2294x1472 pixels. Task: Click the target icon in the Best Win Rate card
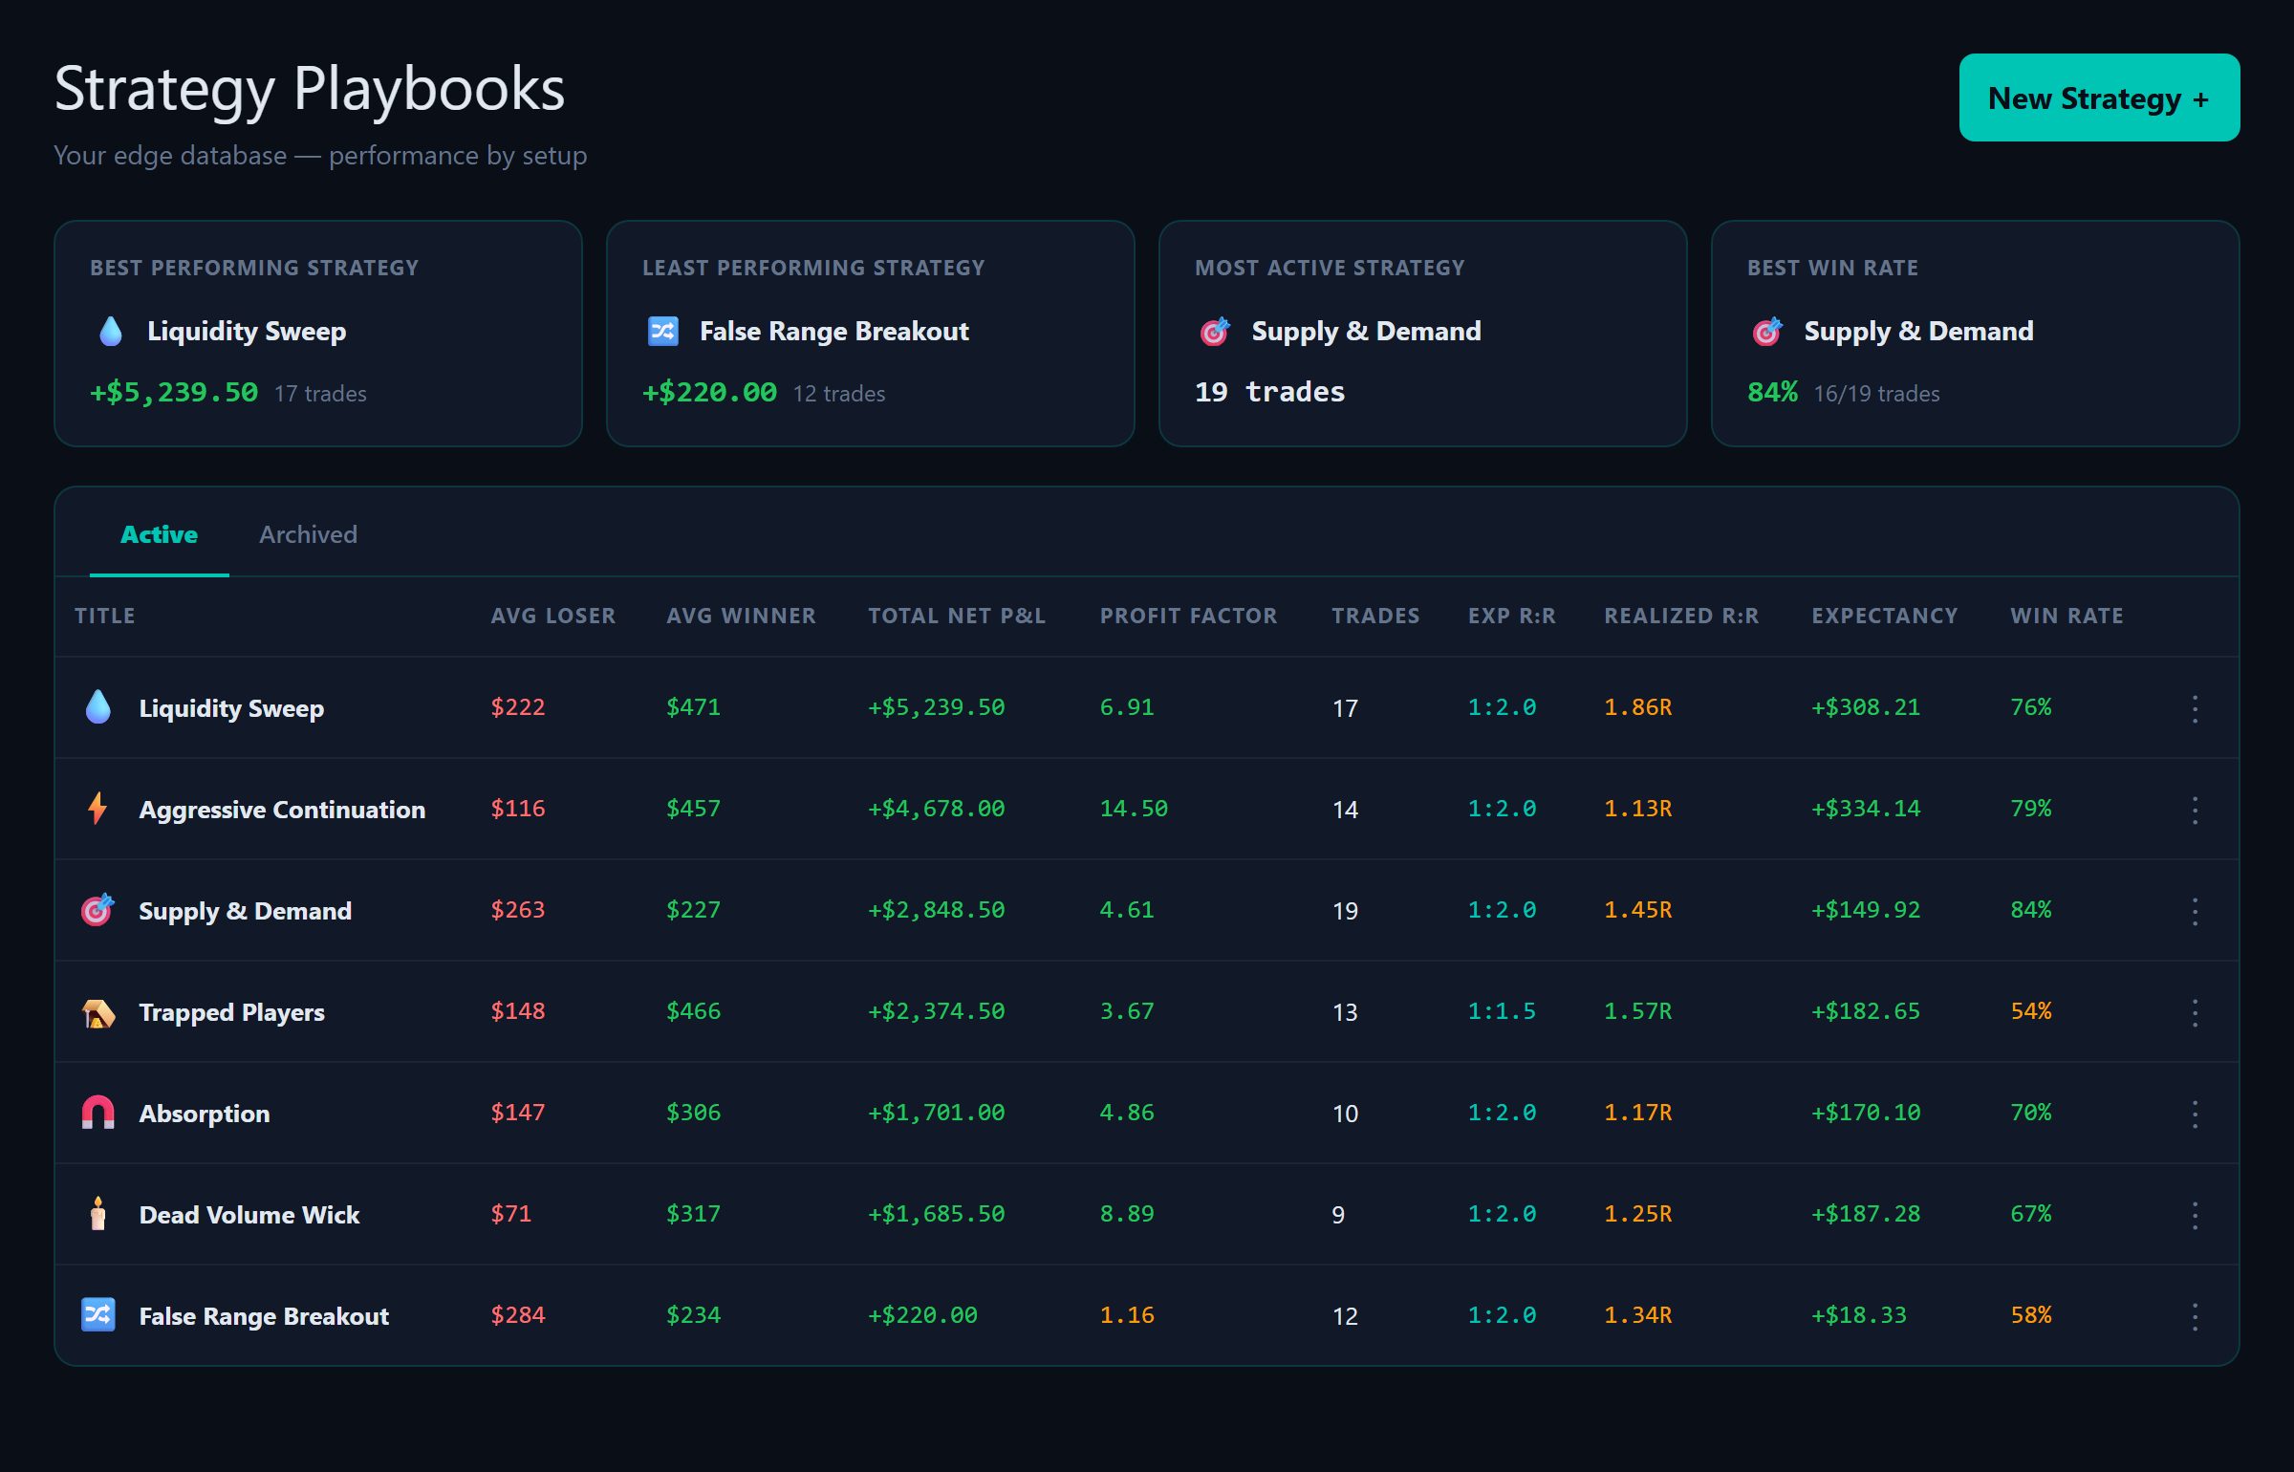(x=1767, y=331)
